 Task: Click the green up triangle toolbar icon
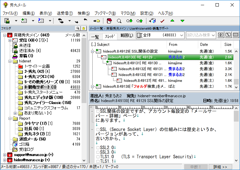point(172,21)
